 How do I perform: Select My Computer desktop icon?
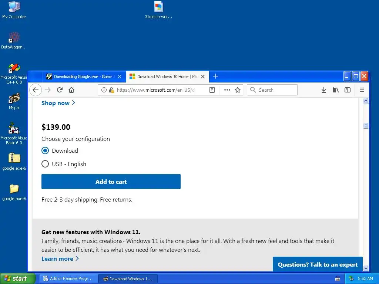(14, 10)
